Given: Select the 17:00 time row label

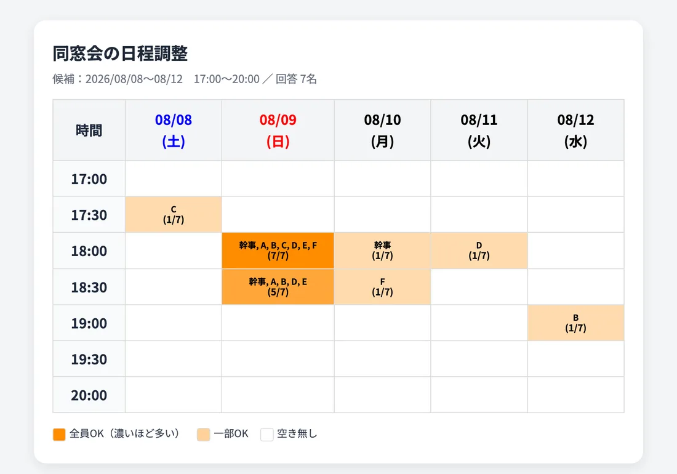Looking at the screenshot, I should click(x=89, y=179).
